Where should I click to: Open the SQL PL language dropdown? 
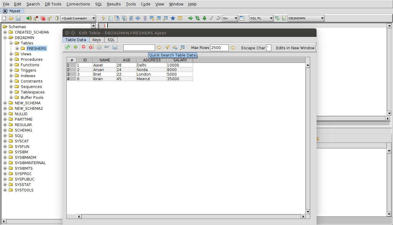[261, 18]
